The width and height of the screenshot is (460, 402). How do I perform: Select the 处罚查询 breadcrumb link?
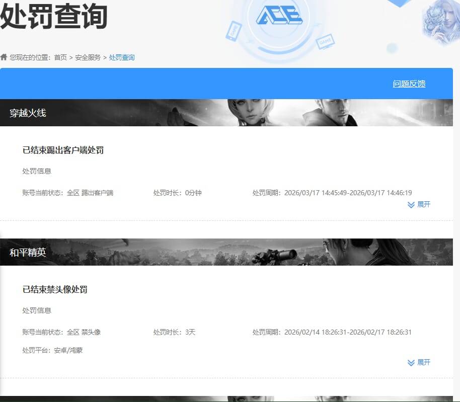[122, 57]
